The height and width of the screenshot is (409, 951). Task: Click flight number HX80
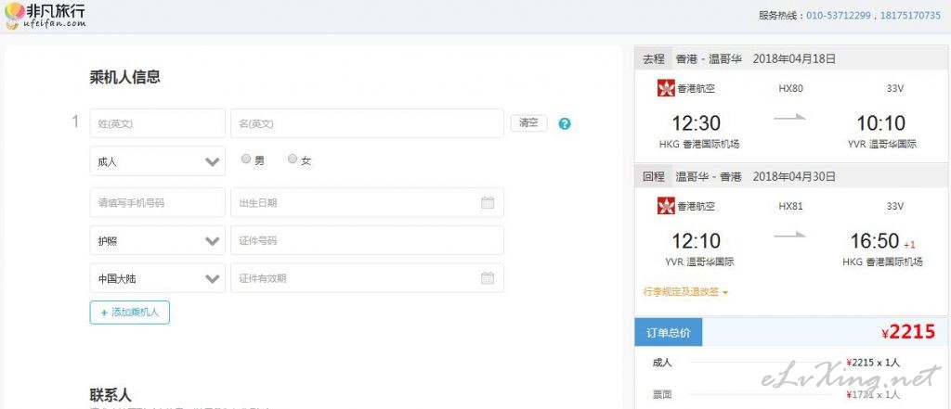pos(790,88)
